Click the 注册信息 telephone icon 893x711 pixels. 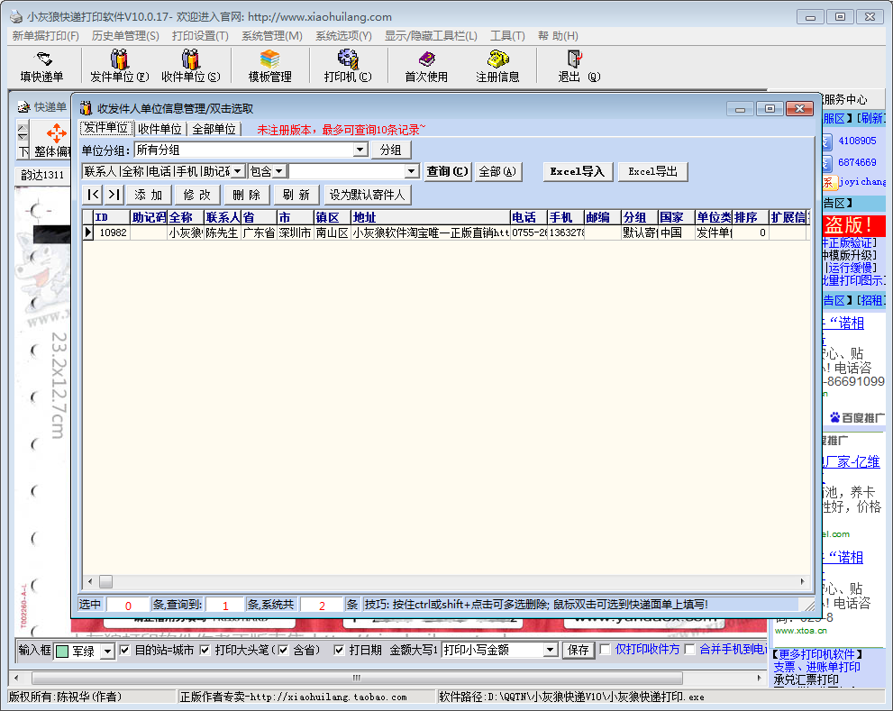click(x=497, y=59)
